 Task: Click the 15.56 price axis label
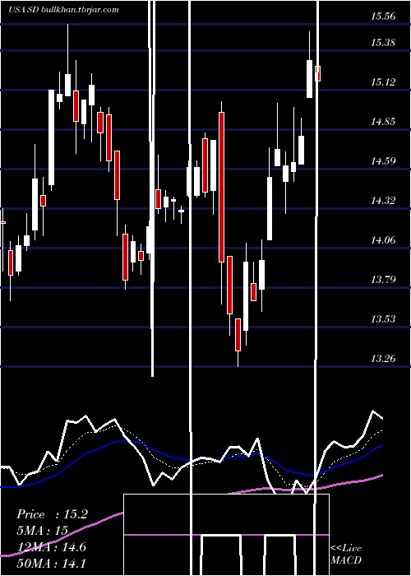383,16
